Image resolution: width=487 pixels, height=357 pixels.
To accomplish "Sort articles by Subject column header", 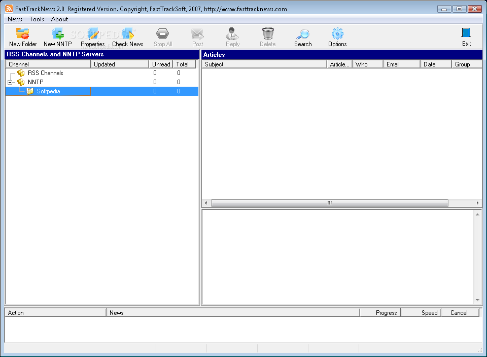I will [264, 64].
